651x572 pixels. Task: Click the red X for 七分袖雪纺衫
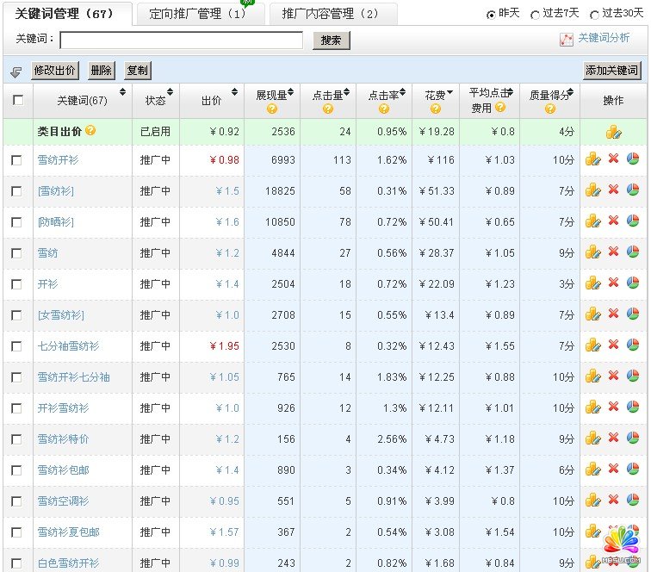tap(613, 345)
